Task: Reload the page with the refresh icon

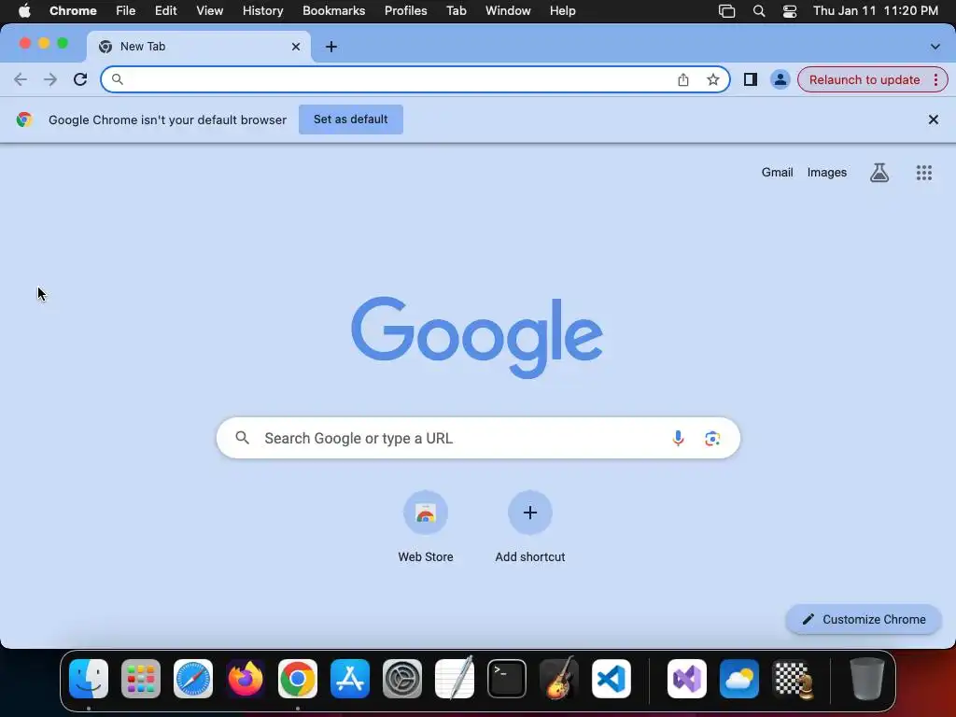Action: pyautogui.click(x=80, y=79)
